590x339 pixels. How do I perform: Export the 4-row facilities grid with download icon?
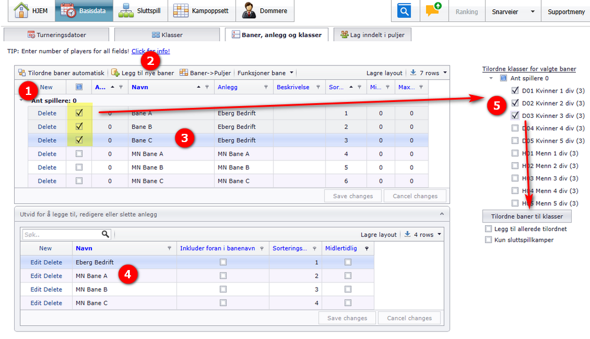(x=407, y=234)
